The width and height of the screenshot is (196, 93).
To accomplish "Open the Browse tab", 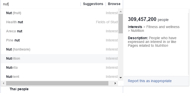I will pos(114,4).
